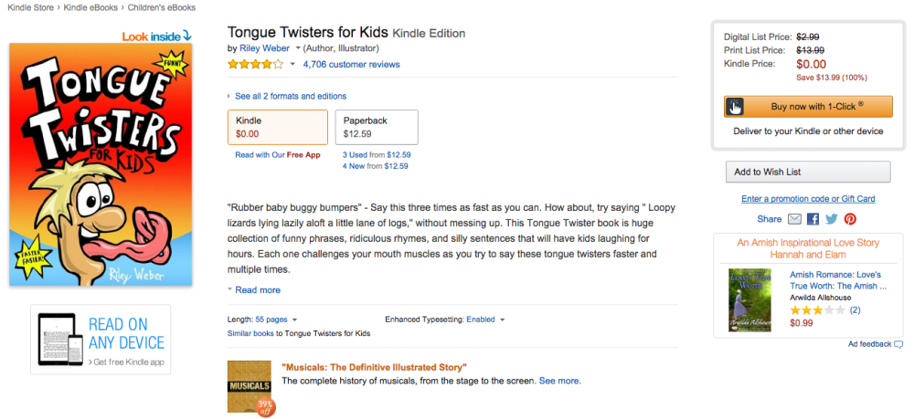Click the Ad feedback speech bubble icon
The width and height of the screenshot is (914, 419).
pyautogui.click(x=898, y=344)
